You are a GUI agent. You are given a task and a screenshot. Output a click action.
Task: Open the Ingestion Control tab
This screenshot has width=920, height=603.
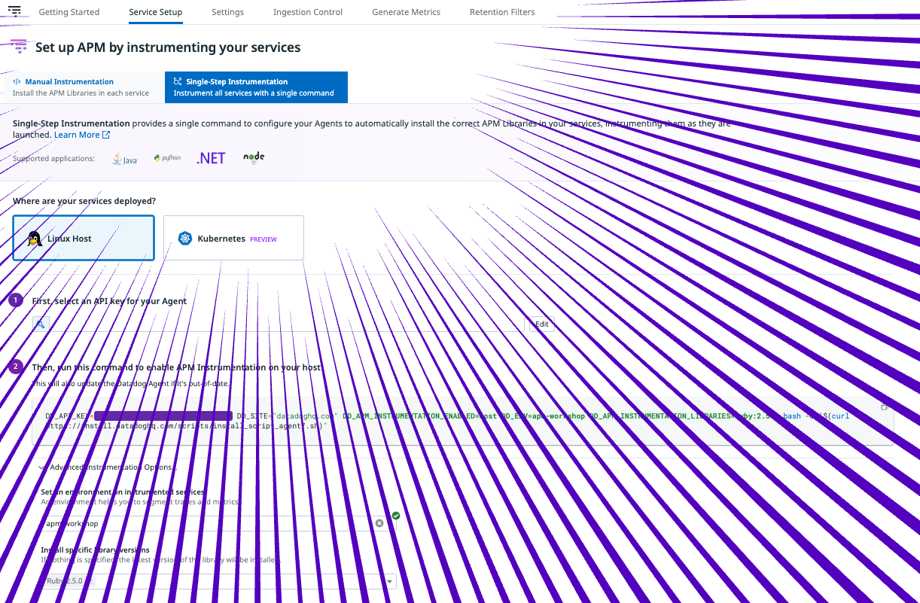(308, 12)
